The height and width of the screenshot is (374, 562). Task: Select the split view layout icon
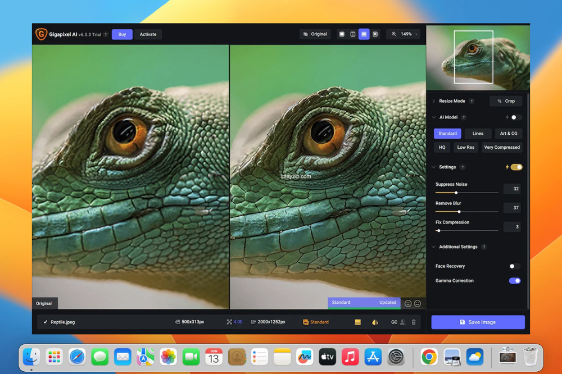(x=353, y=34)
